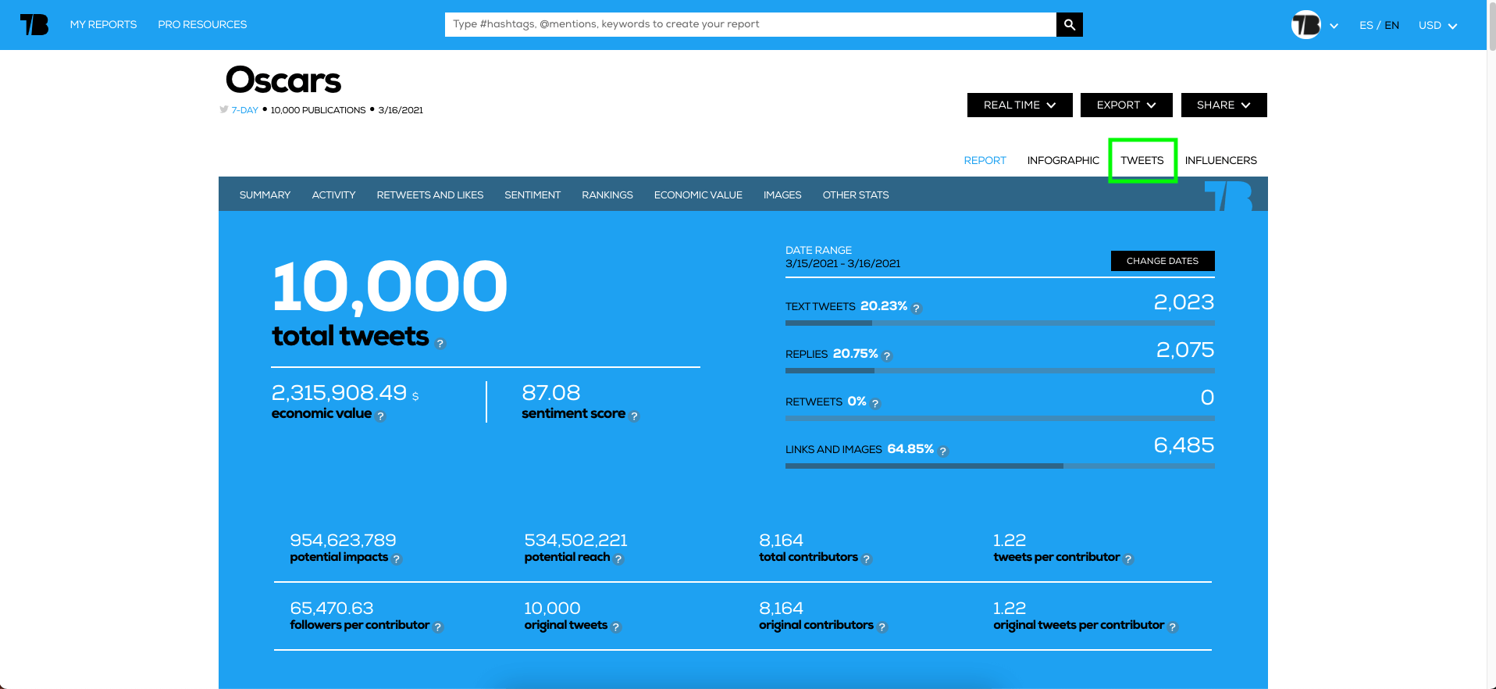Click the search magnifier button
Viewport: 1496px width, 689px height.
[x=1070, y=24]
